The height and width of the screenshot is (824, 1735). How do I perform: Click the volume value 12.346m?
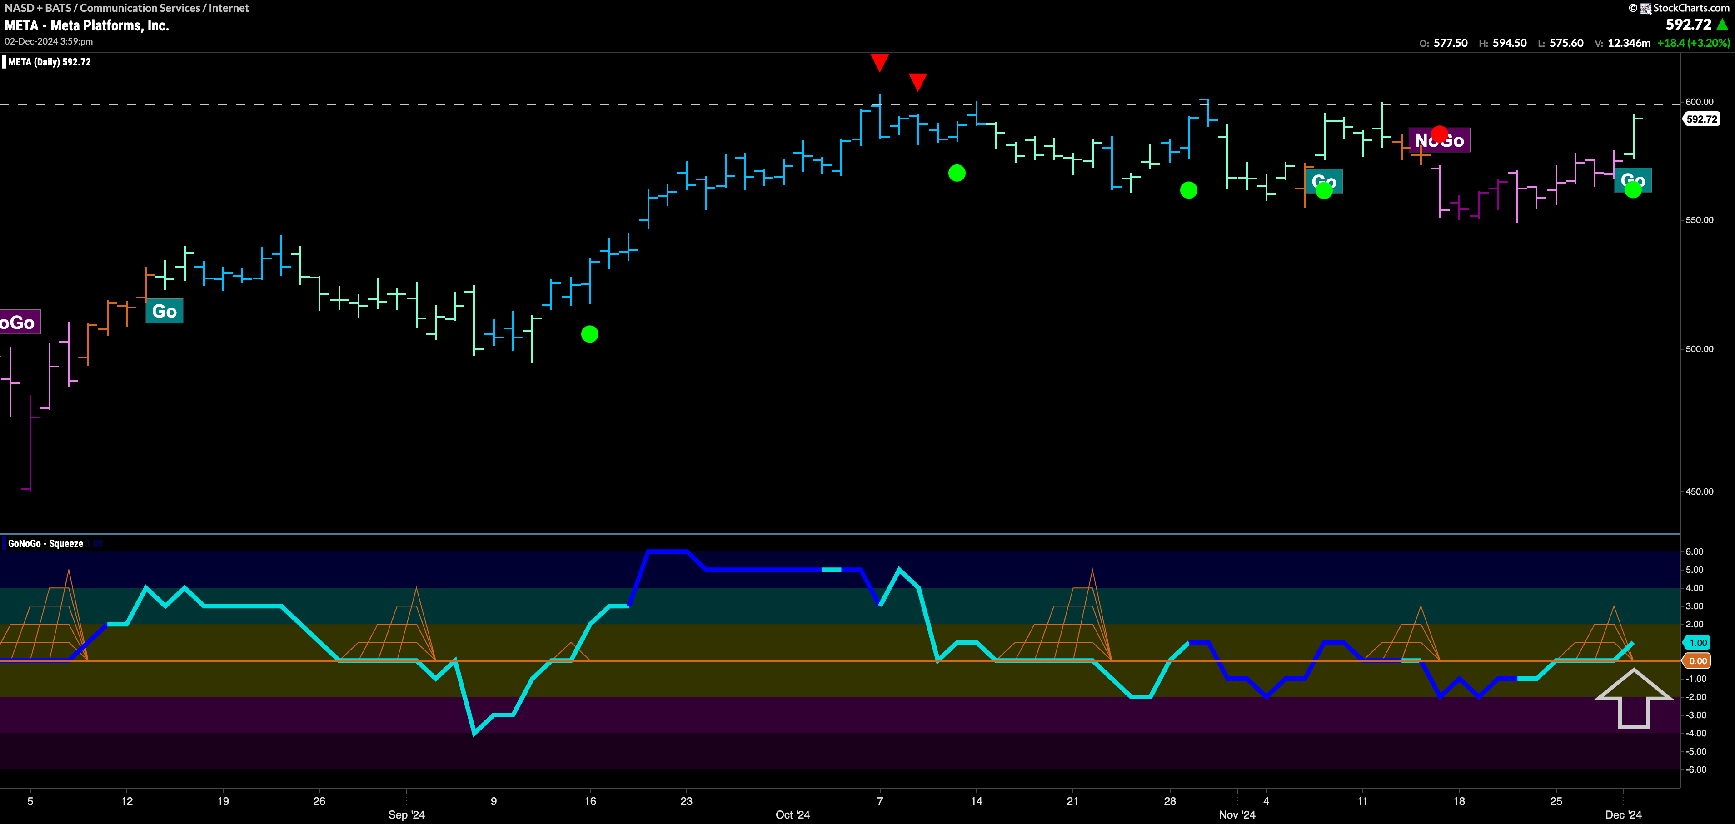1629,43
